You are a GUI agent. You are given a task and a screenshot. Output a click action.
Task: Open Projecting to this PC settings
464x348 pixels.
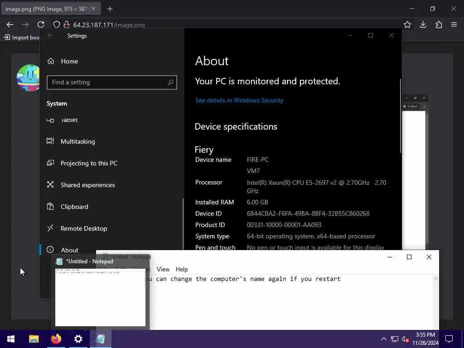(82, 163)
